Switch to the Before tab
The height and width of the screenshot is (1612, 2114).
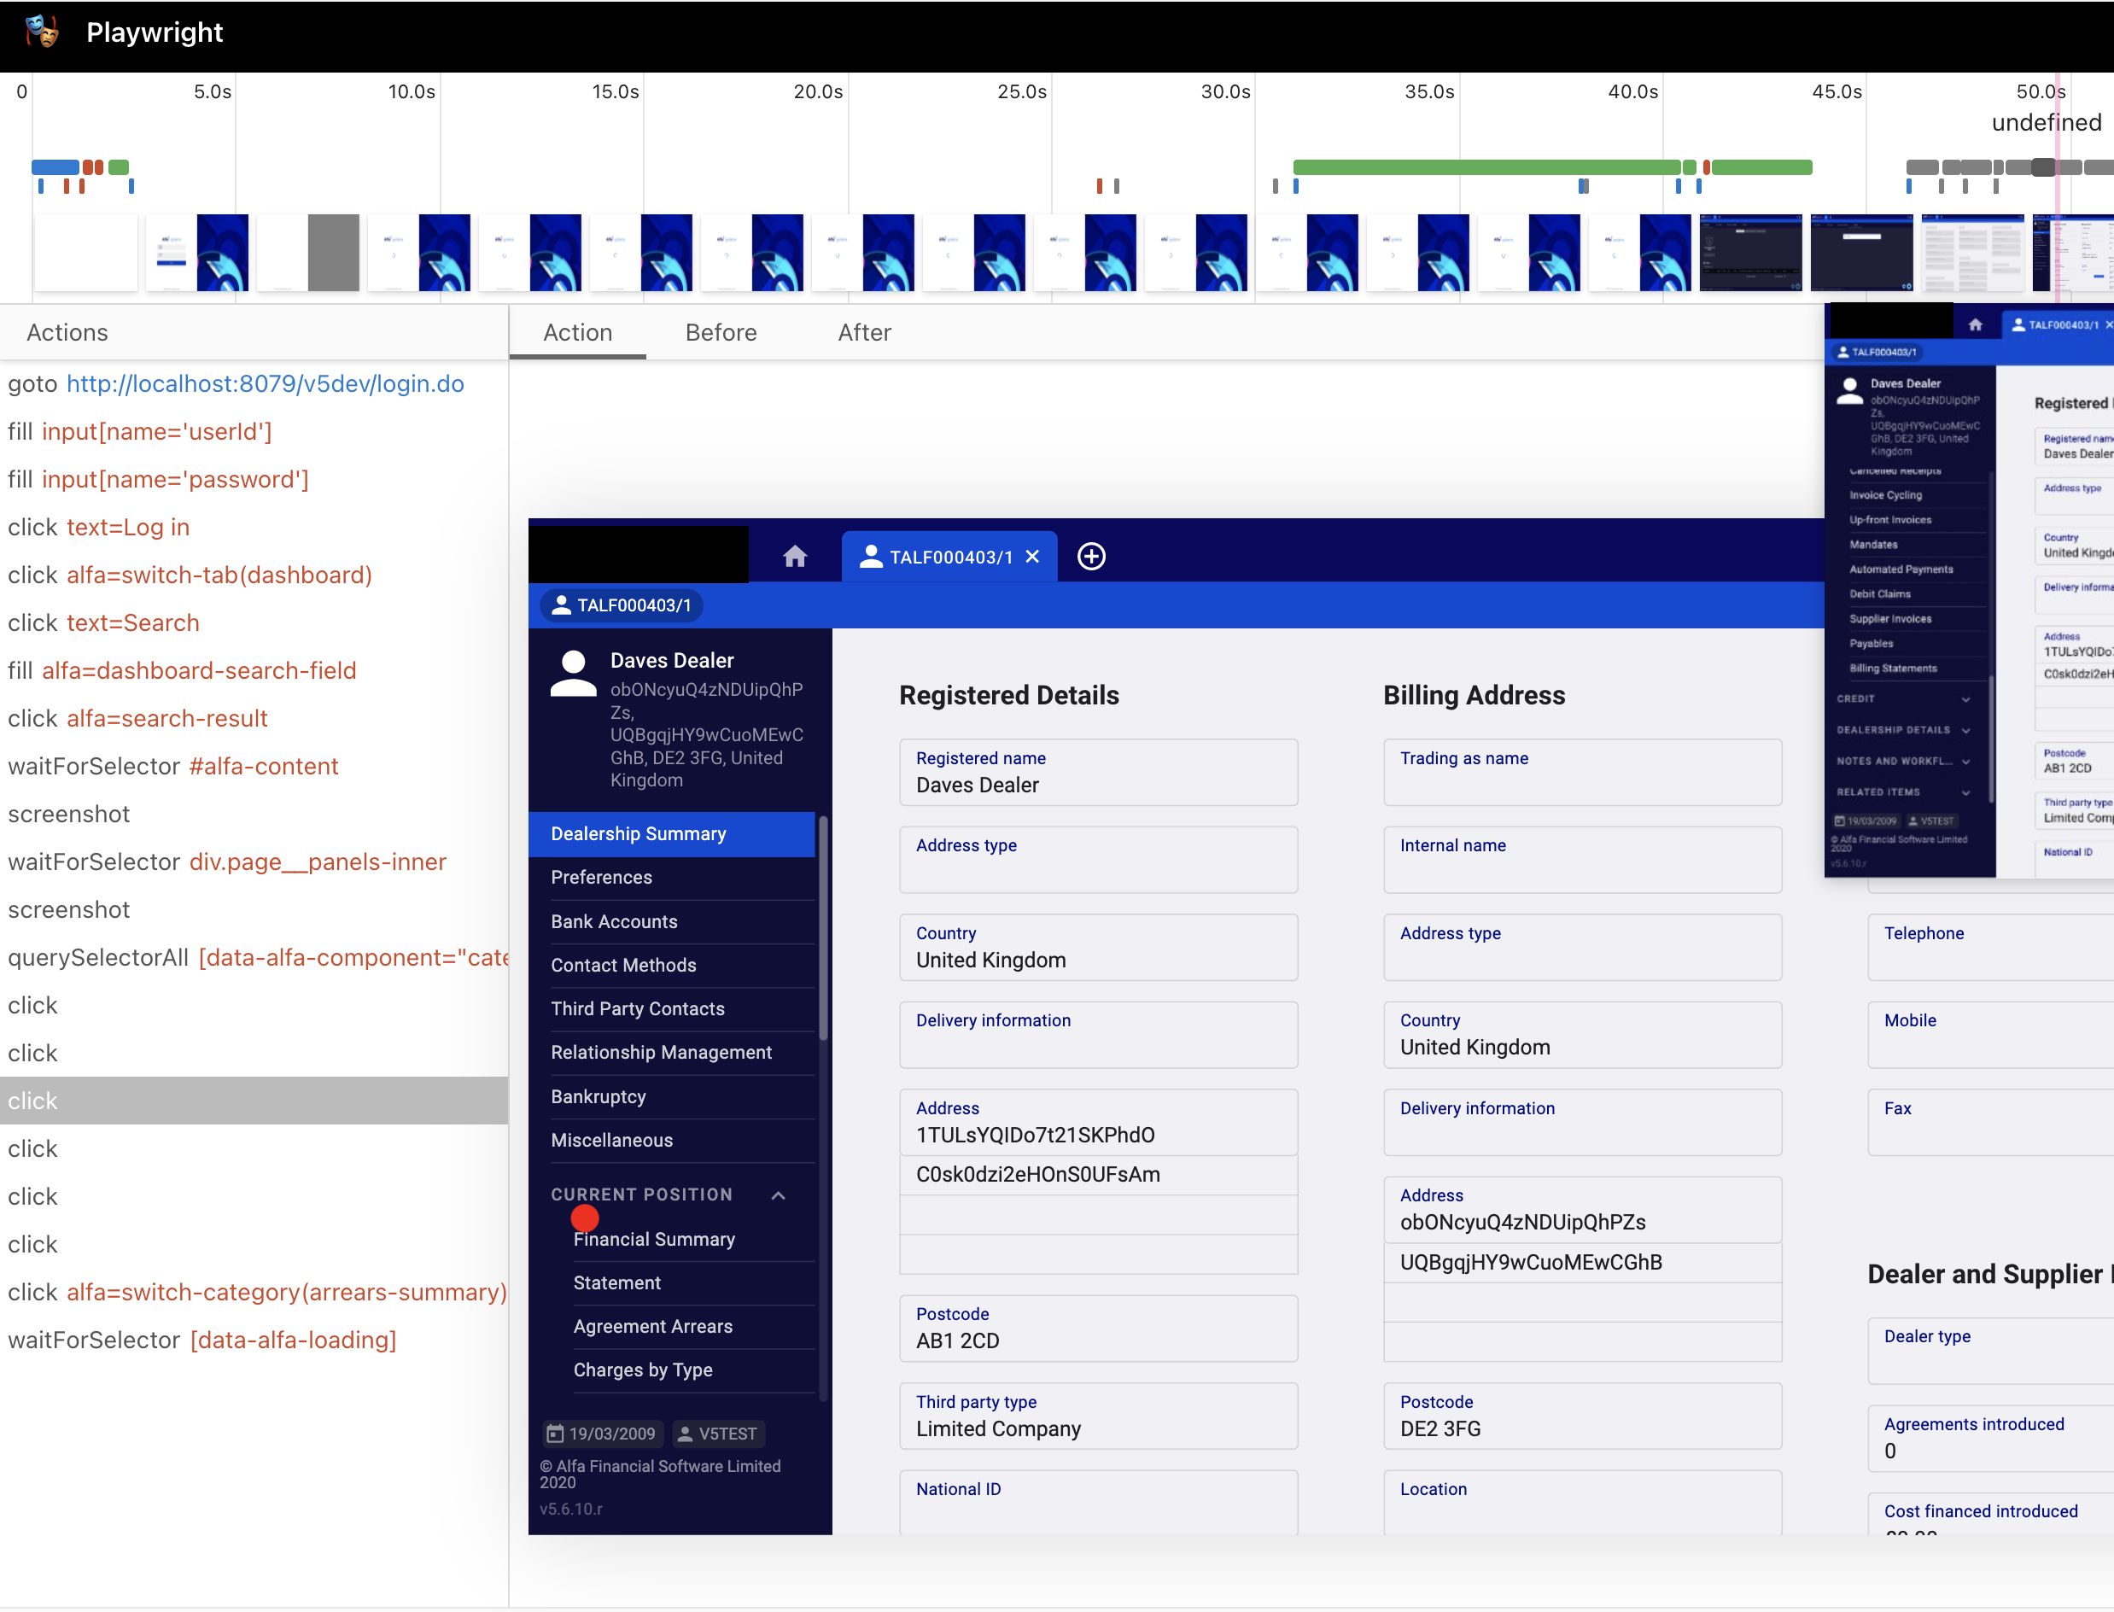[x=721, y=333]
